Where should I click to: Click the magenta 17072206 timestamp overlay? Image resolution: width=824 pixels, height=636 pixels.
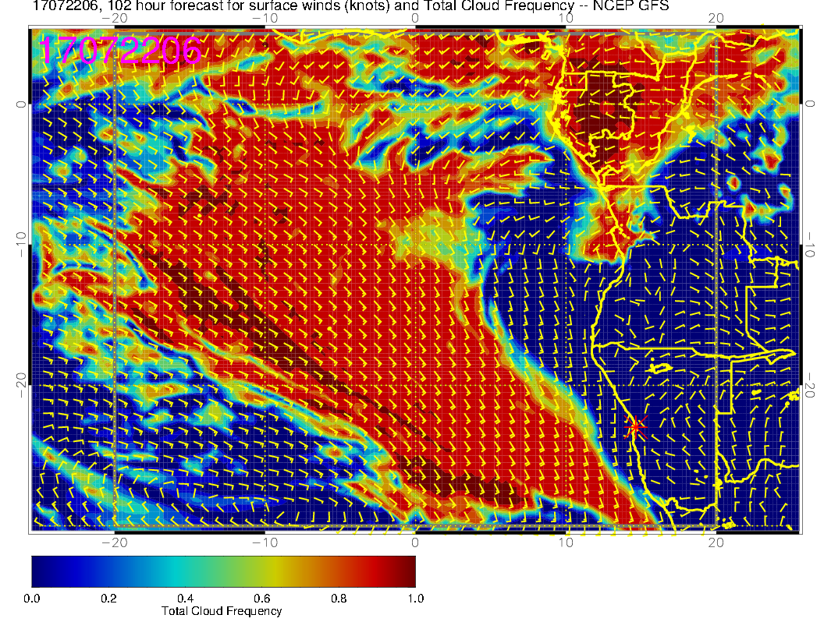coord(121,51)
